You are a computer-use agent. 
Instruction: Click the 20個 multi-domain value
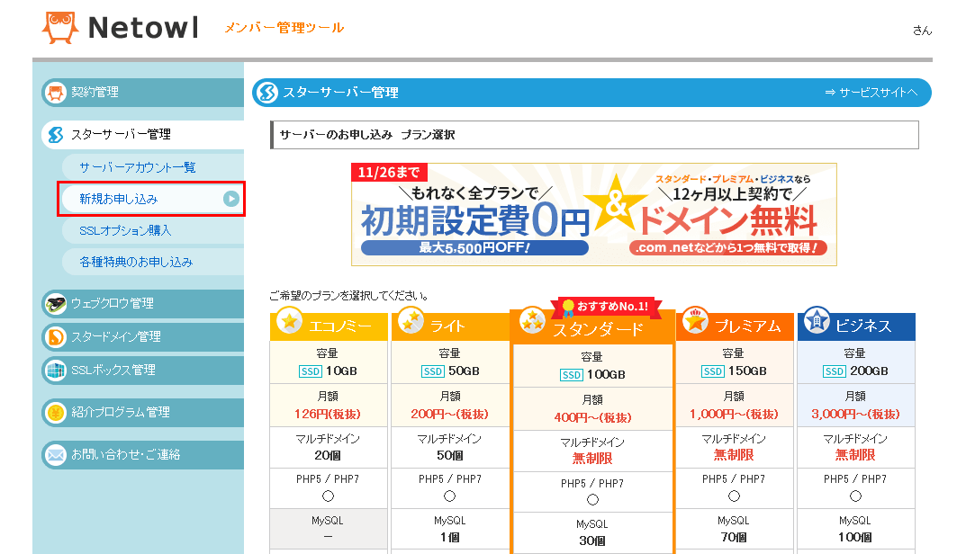[328, 455]
